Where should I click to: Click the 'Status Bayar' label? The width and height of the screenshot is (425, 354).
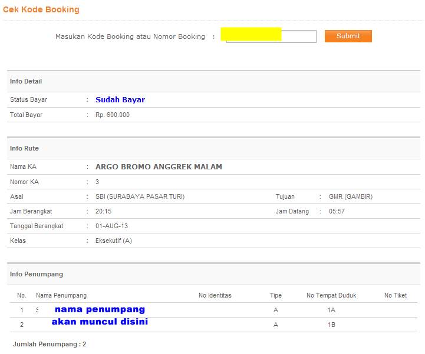coord(28,99)
